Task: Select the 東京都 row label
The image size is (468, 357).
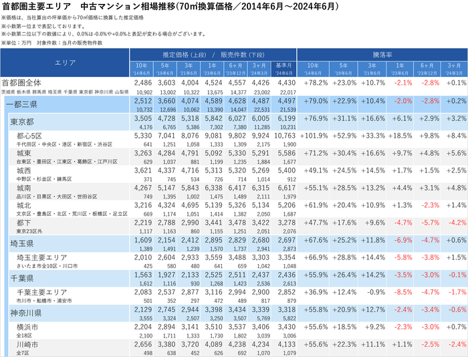Action: point(22,122)
